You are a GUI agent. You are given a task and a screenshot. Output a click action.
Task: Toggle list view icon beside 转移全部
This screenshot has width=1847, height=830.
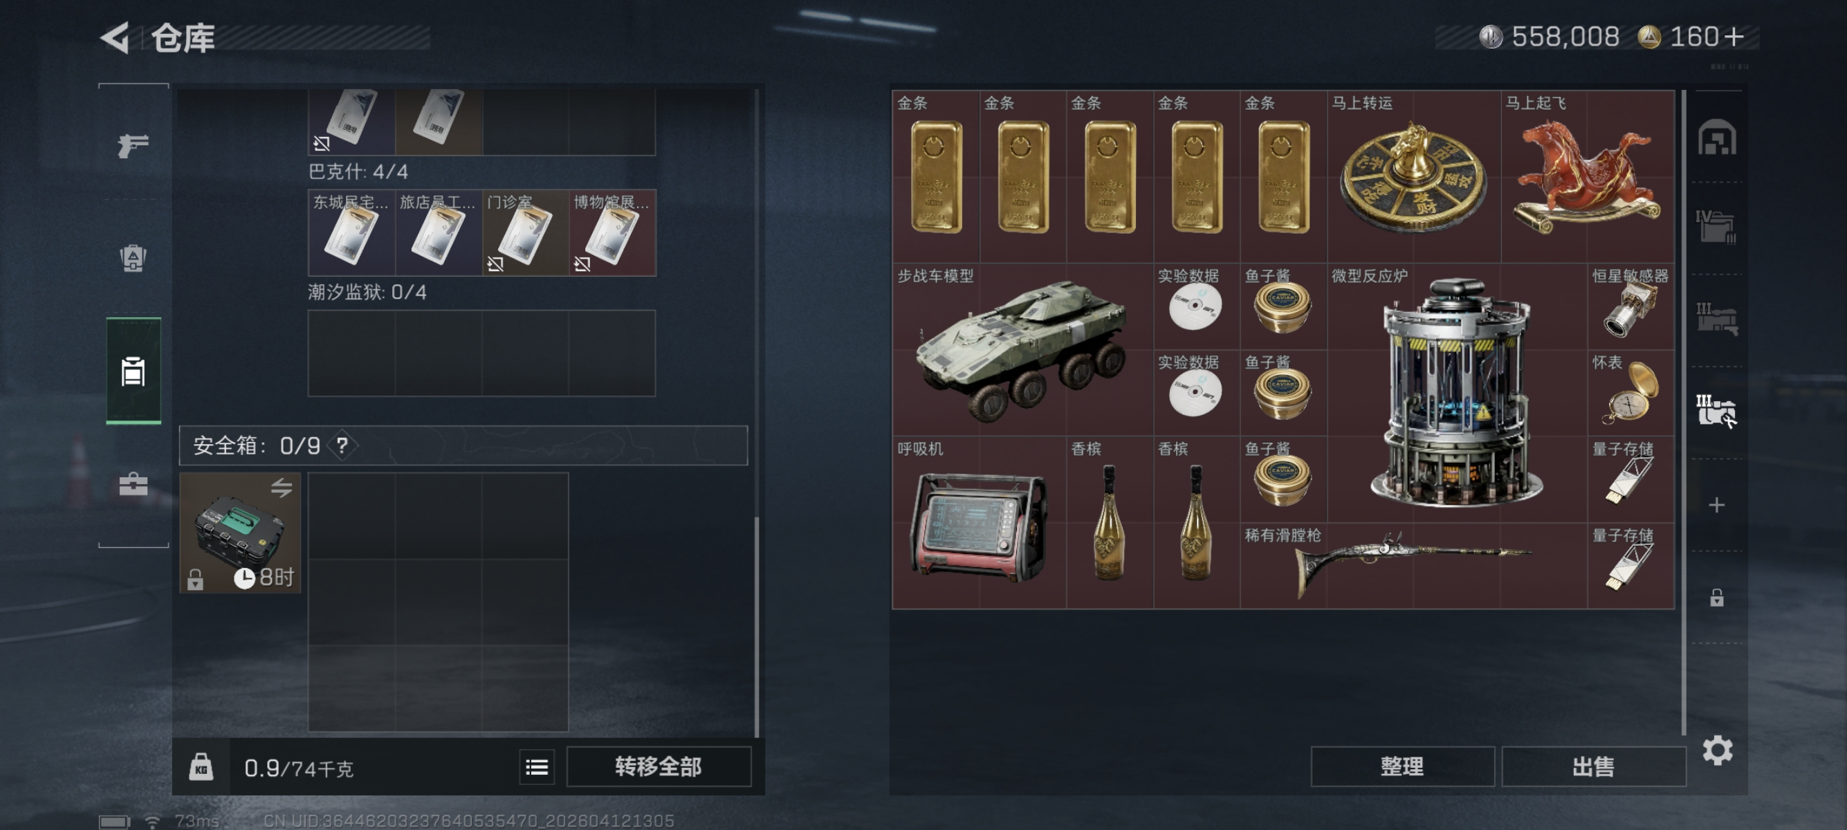click(x=537, y=768)
